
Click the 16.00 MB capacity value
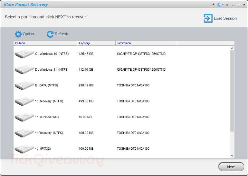[x=85, y=117]
